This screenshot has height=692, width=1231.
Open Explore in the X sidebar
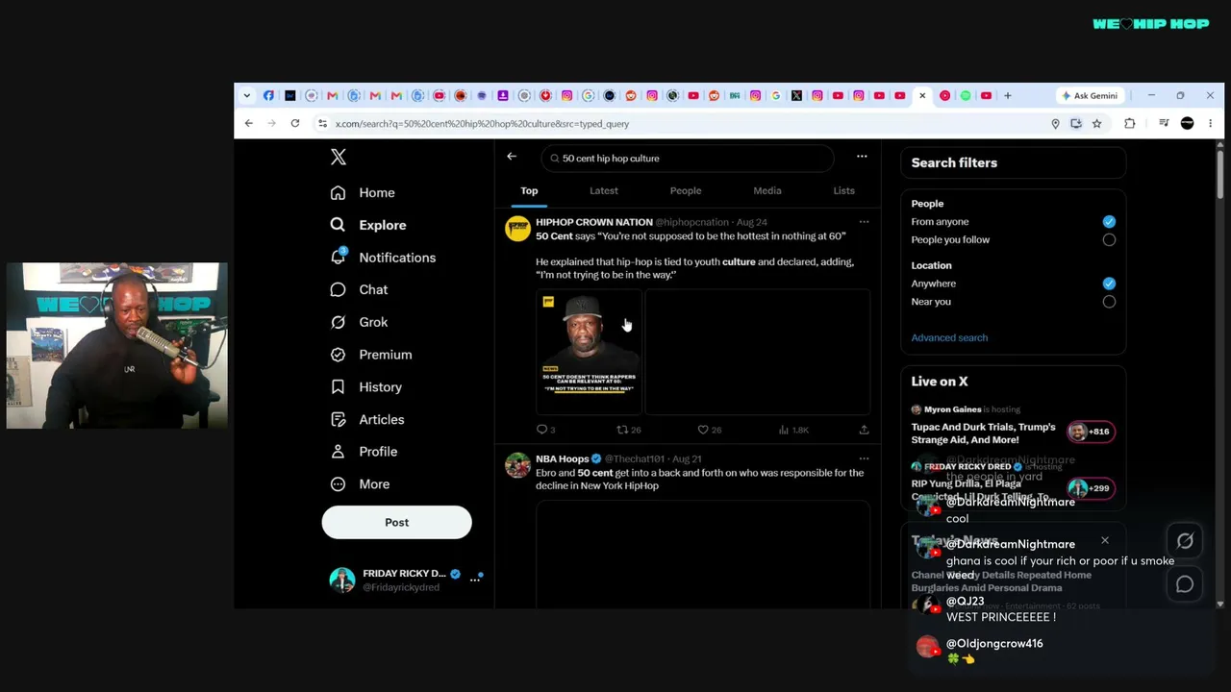(368, 225)
